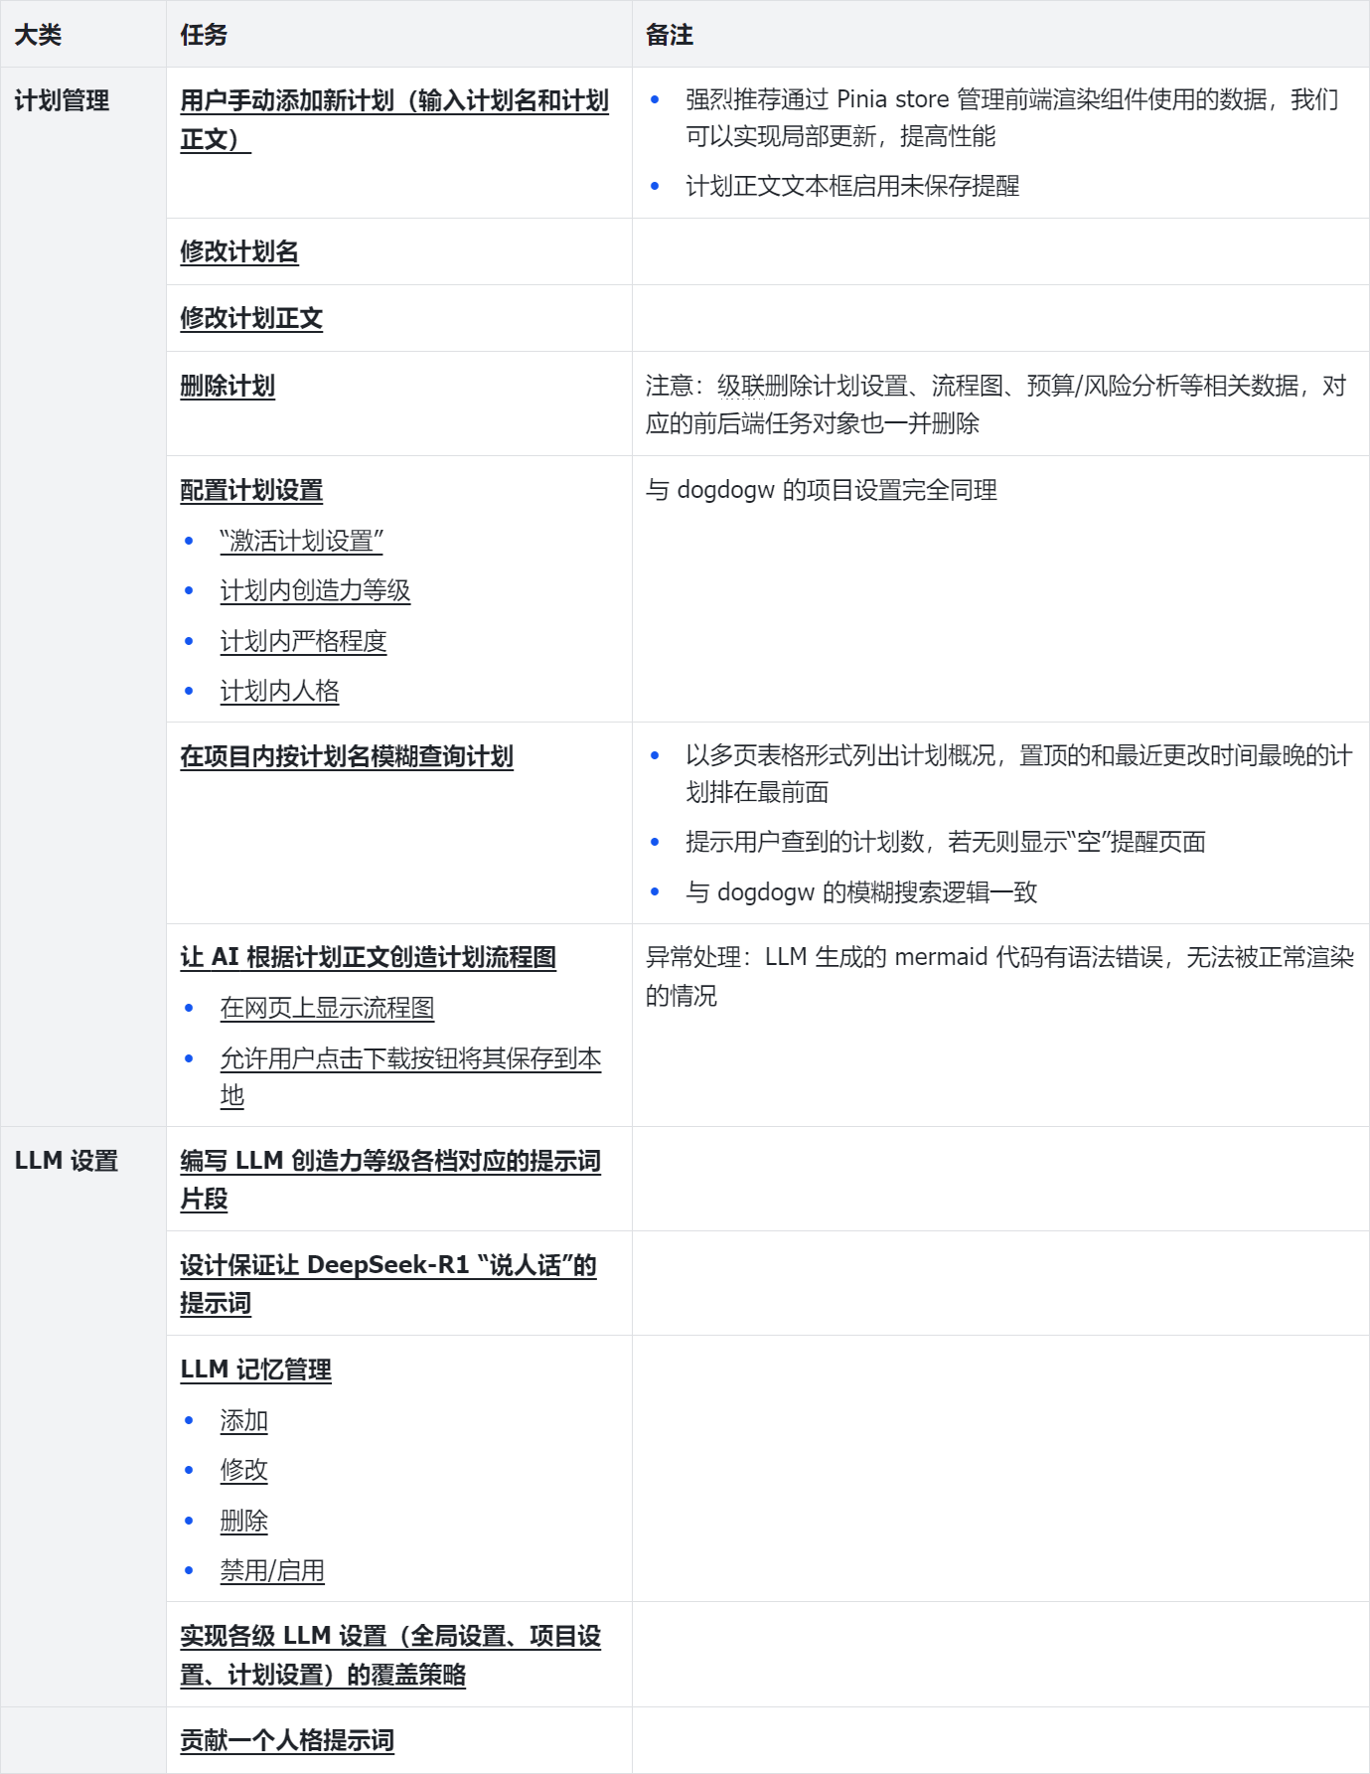The height and width of the screenshot is (1774, 1370).
Task: Click the 备注 column header
Action: (x=1001, y=35)
